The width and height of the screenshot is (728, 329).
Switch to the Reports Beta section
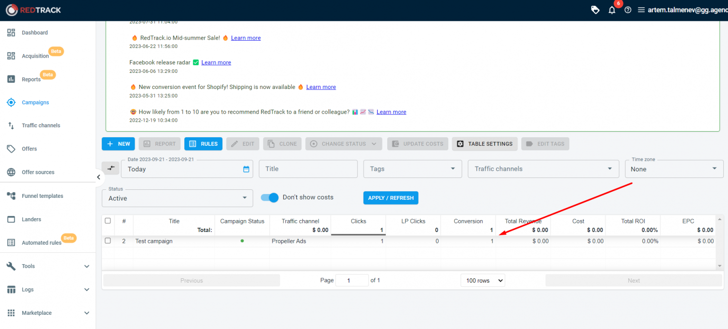point(31,79)
